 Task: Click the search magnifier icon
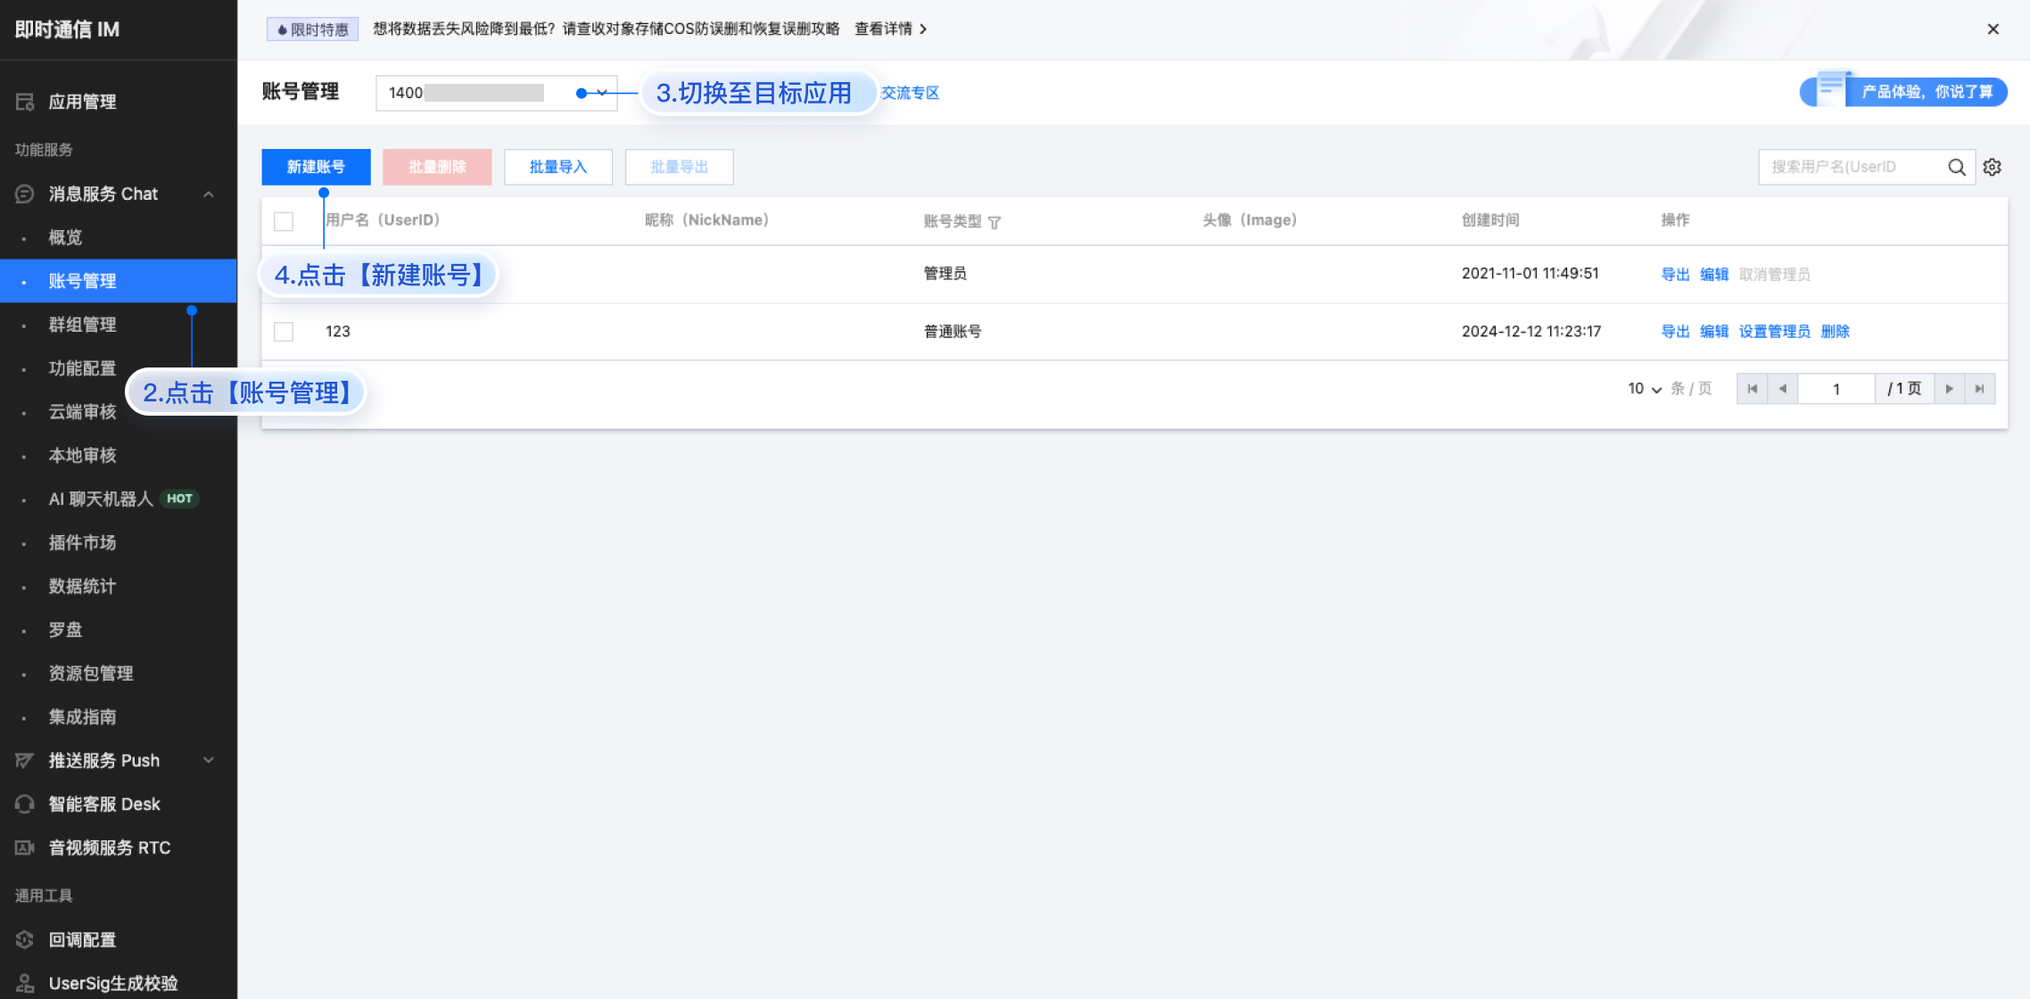coord(1956,167)
